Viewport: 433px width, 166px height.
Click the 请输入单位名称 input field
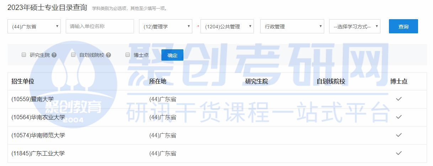point(100,26)
